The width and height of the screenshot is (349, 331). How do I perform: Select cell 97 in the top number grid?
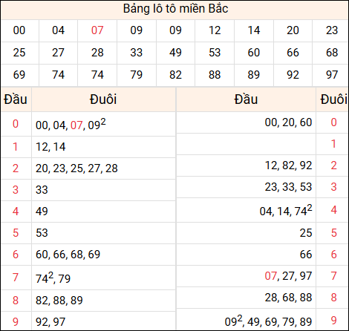(331, 75)
